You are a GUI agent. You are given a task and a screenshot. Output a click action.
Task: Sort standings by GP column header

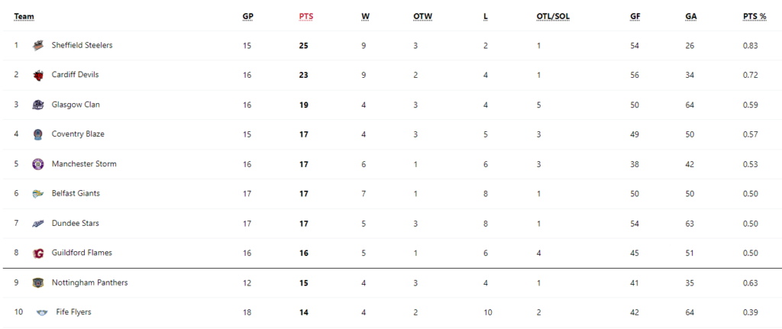(x=248, y=17)
